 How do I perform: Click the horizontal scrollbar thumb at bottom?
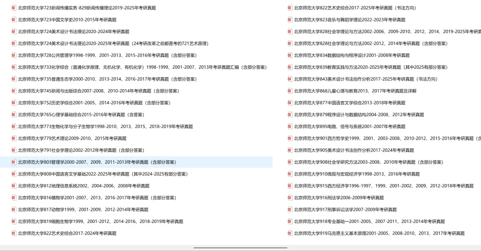(240, 247)
